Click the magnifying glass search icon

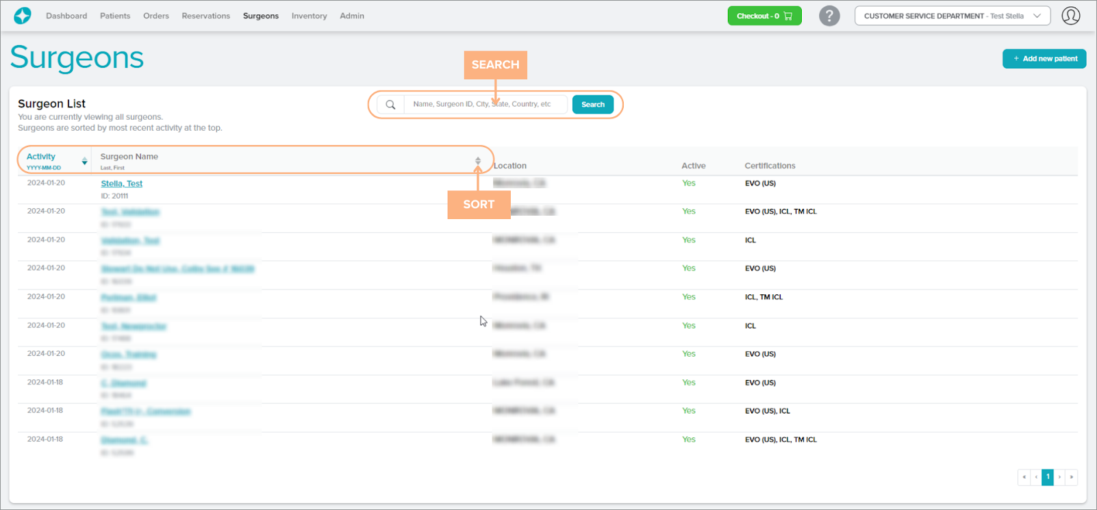pyautogui.click(x=390, y=105)
